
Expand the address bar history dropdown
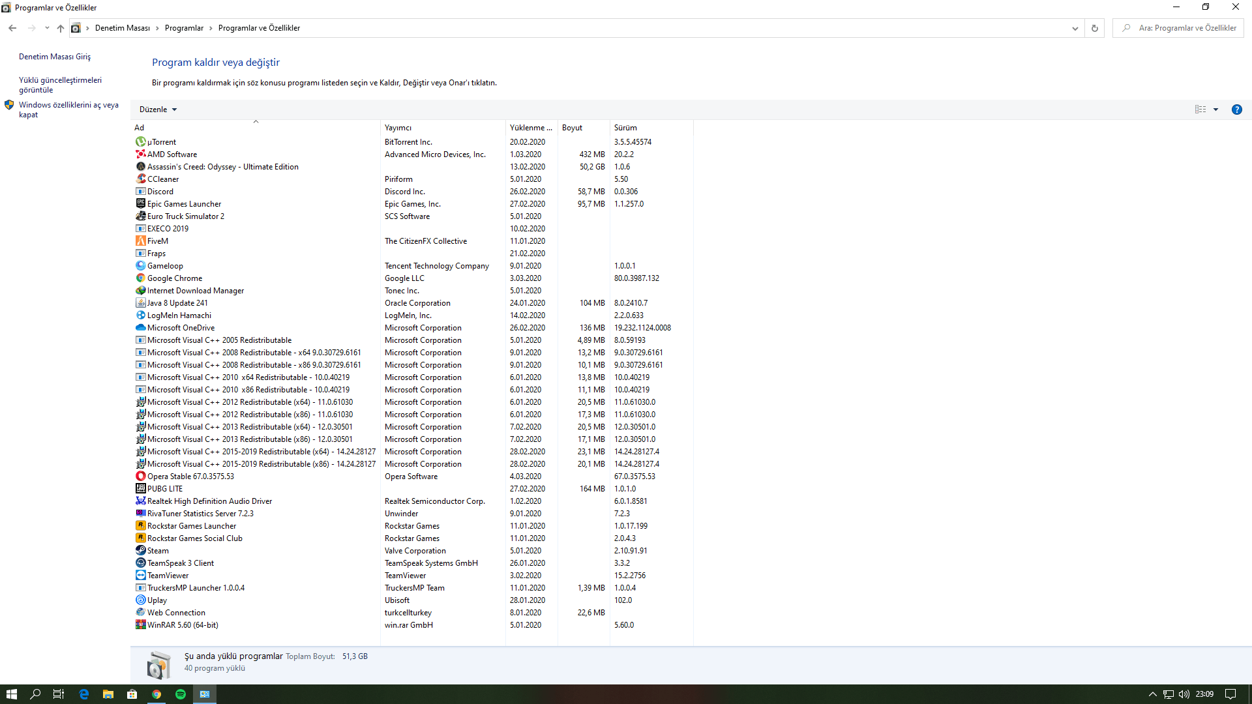click(1075, 28)
